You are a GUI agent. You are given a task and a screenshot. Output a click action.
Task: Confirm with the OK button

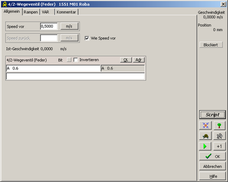click(x=212, y=156)
